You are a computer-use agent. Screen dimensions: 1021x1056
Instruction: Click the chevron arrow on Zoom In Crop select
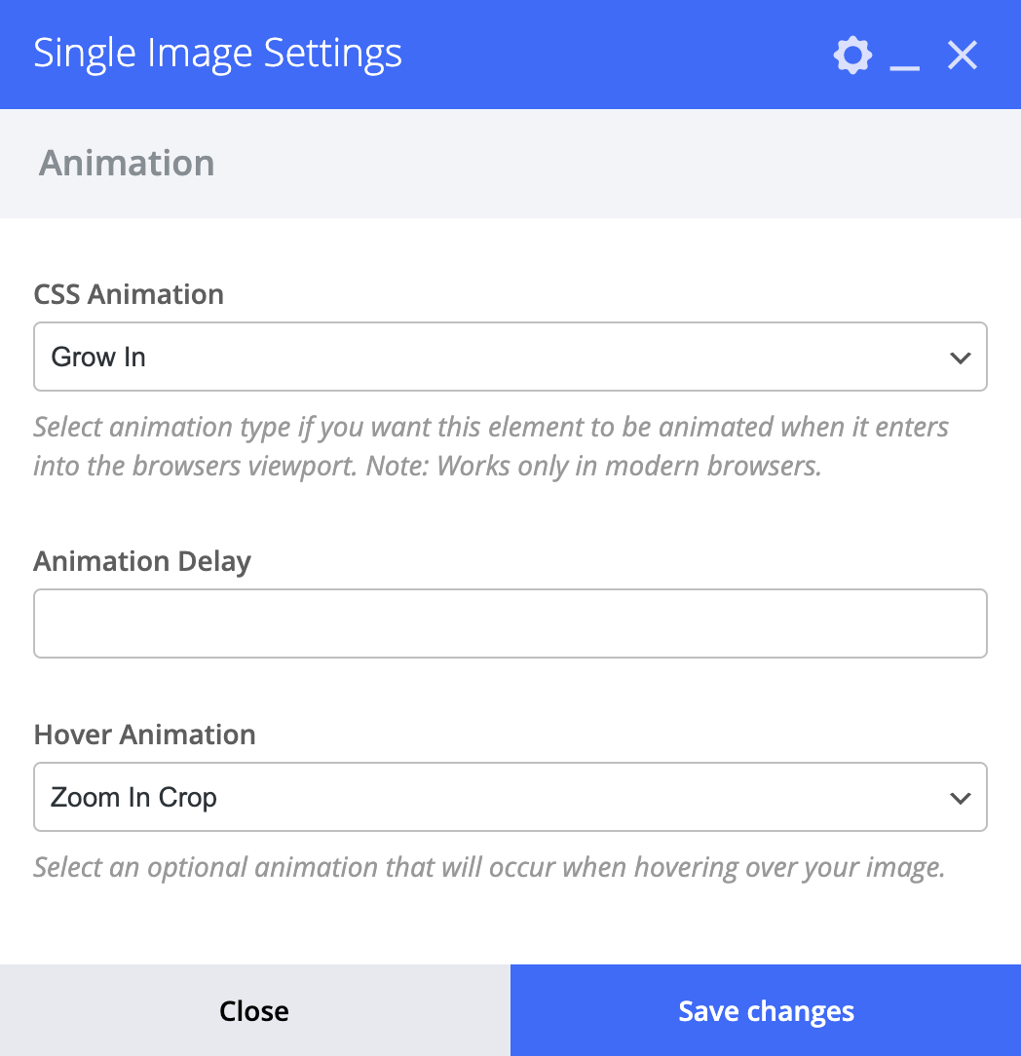coord(960,798)
